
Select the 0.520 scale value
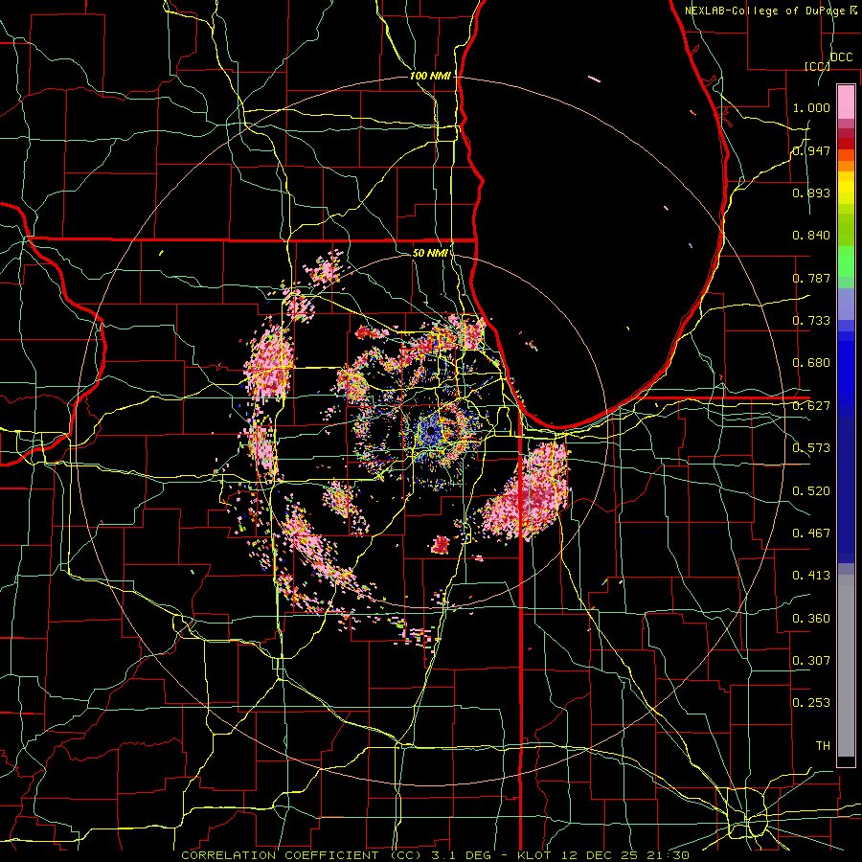pyautogui.click(x=811, y=491)
